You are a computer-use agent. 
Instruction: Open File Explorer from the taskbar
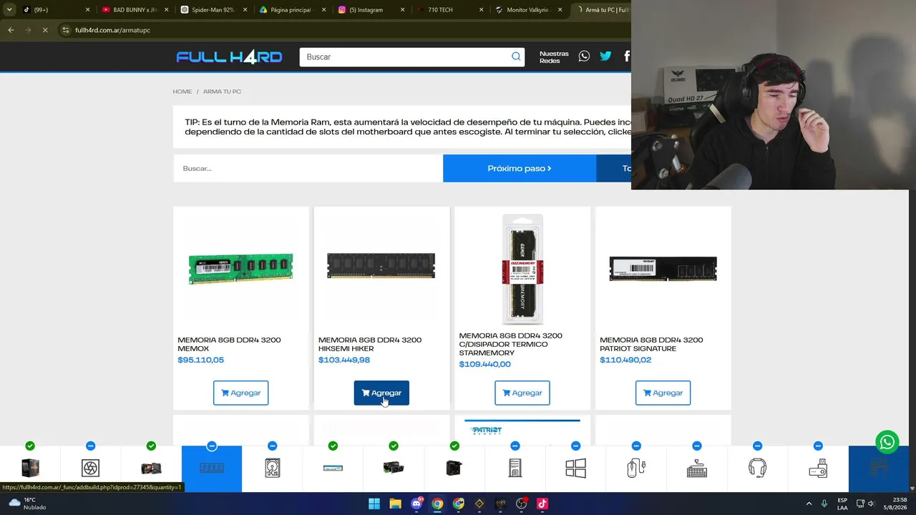[x=395, y=504]
